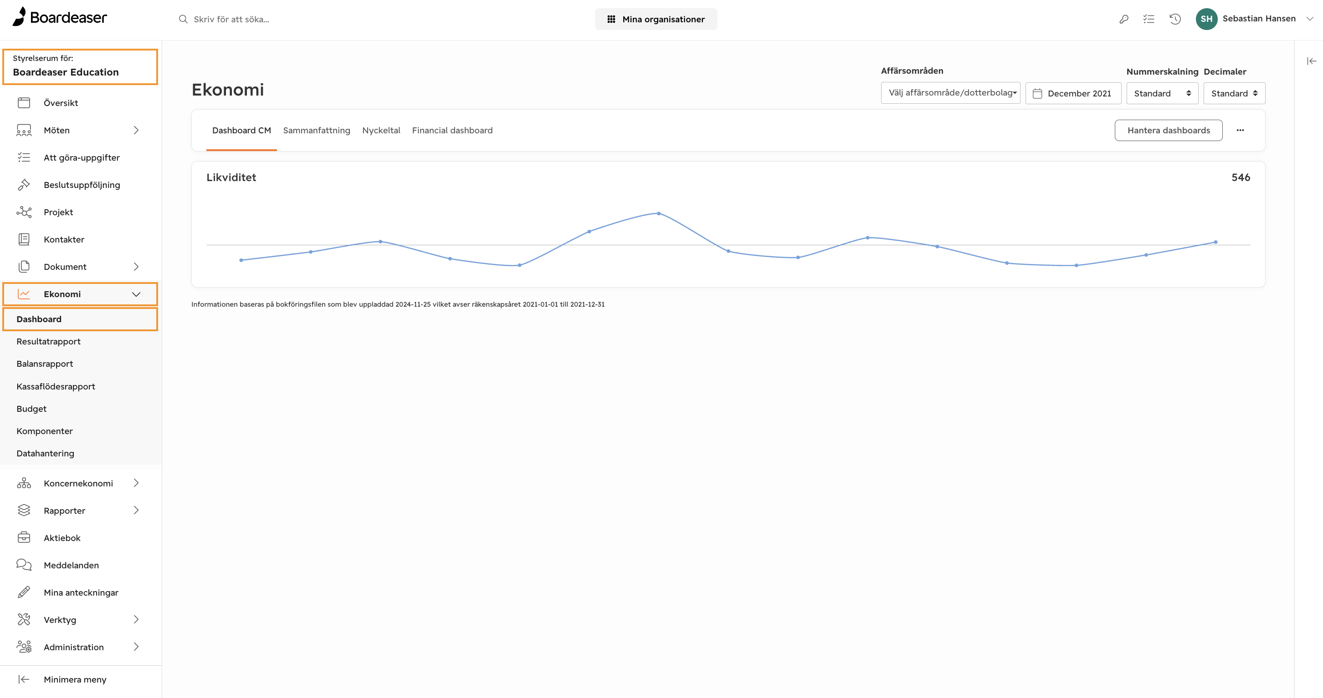Viewport: 1323px width, 698px height.
Task: Click the Meddelanden chat bubbles icon
Action: click(x=24, y=565)
